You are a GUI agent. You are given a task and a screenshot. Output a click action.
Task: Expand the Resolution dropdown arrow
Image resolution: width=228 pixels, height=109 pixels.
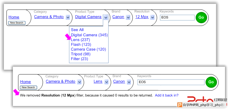click(x=152, y=18)
